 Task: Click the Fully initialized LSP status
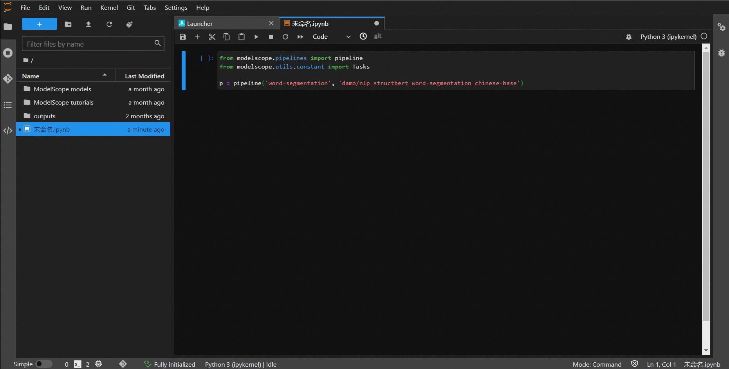(170, 364)
